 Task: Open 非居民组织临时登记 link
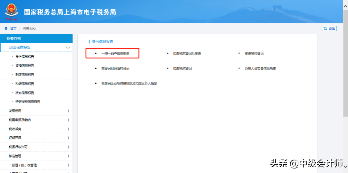pyautogui.click(x=115, y=69)
